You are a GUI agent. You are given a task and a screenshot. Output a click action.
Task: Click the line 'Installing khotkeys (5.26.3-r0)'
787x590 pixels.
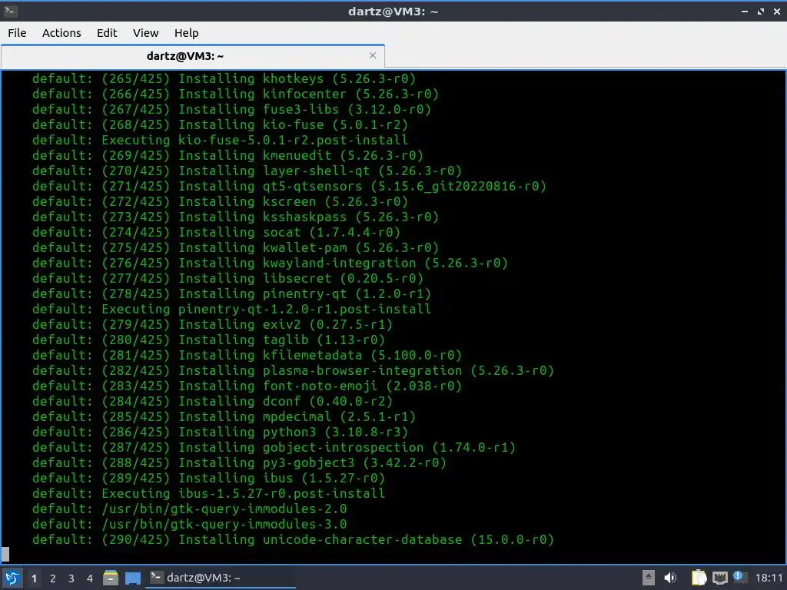tap(224, 79)
